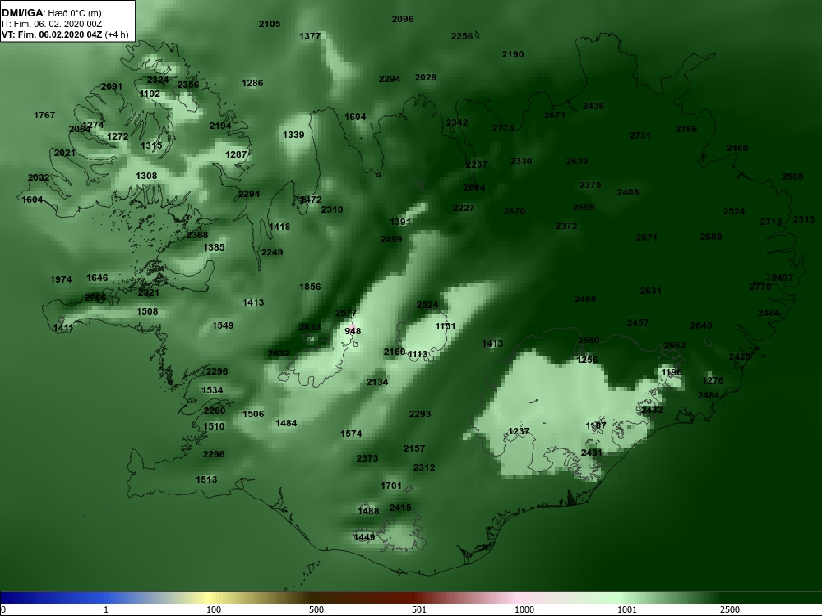Select the value 1237 on Vatnajökull
Viewport: 822px width, 616px height.
(519, 431)
